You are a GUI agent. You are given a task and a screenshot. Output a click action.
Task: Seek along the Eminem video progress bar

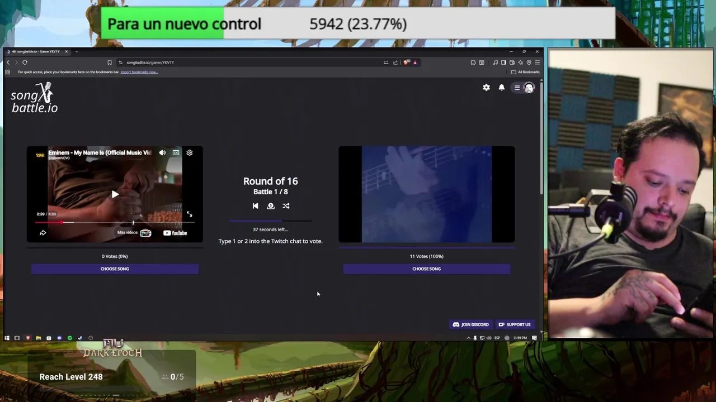(115, 222)
